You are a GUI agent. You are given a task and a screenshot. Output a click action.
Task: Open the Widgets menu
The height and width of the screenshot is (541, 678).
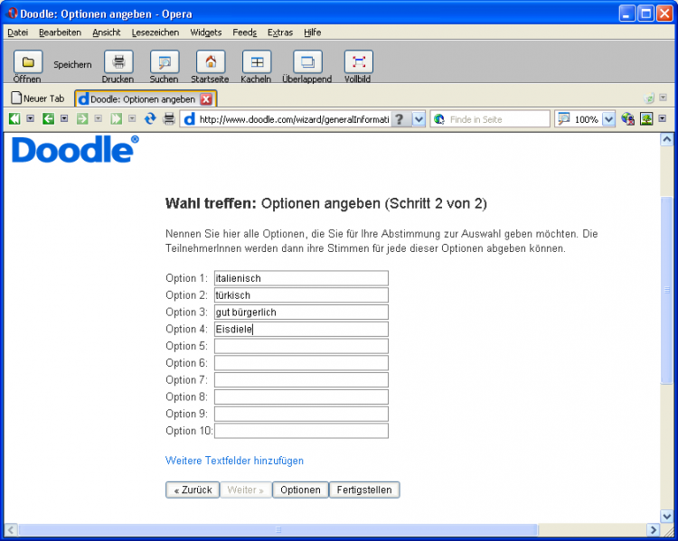point(206,33)
